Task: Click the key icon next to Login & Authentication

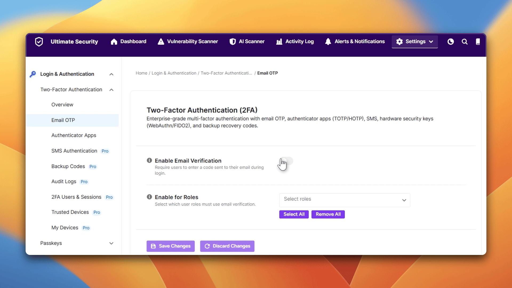Action: pyautogui.click(x=33, y=74)
